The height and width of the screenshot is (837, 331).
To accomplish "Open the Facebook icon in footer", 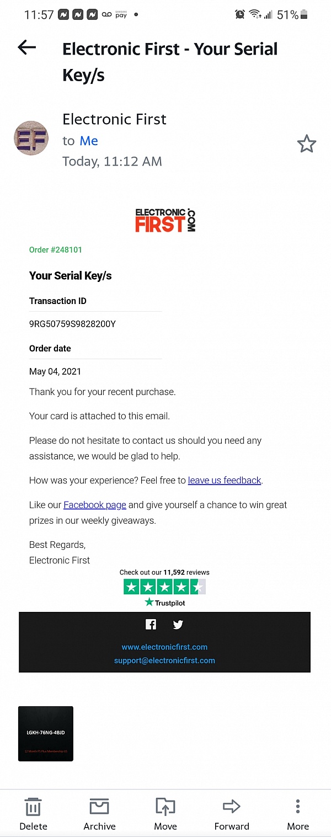I will click(x=151, y=624).
